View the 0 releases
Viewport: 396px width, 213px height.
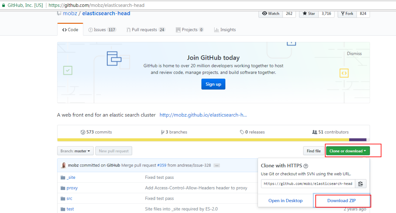[x=252, y=132]
